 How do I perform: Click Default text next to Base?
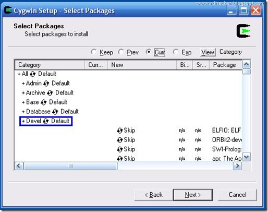click(x=58, y=102)
